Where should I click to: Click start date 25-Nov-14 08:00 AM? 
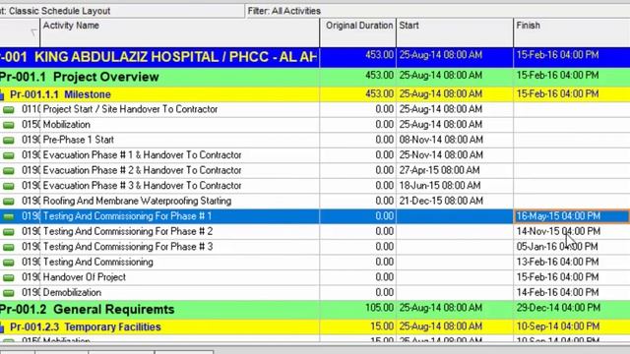pyautogui.click(x=441, y=155)
